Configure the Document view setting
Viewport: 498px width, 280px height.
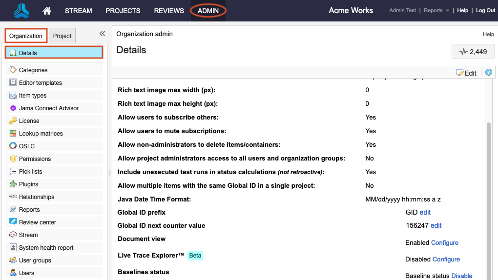tap(445, 242)
